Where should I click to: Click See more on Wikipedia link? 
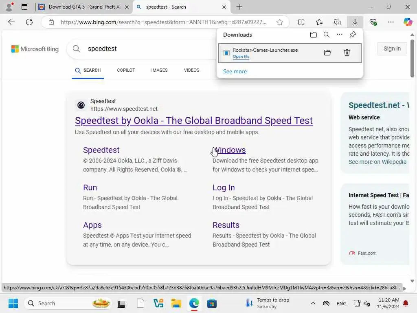[x=377, y=162]
